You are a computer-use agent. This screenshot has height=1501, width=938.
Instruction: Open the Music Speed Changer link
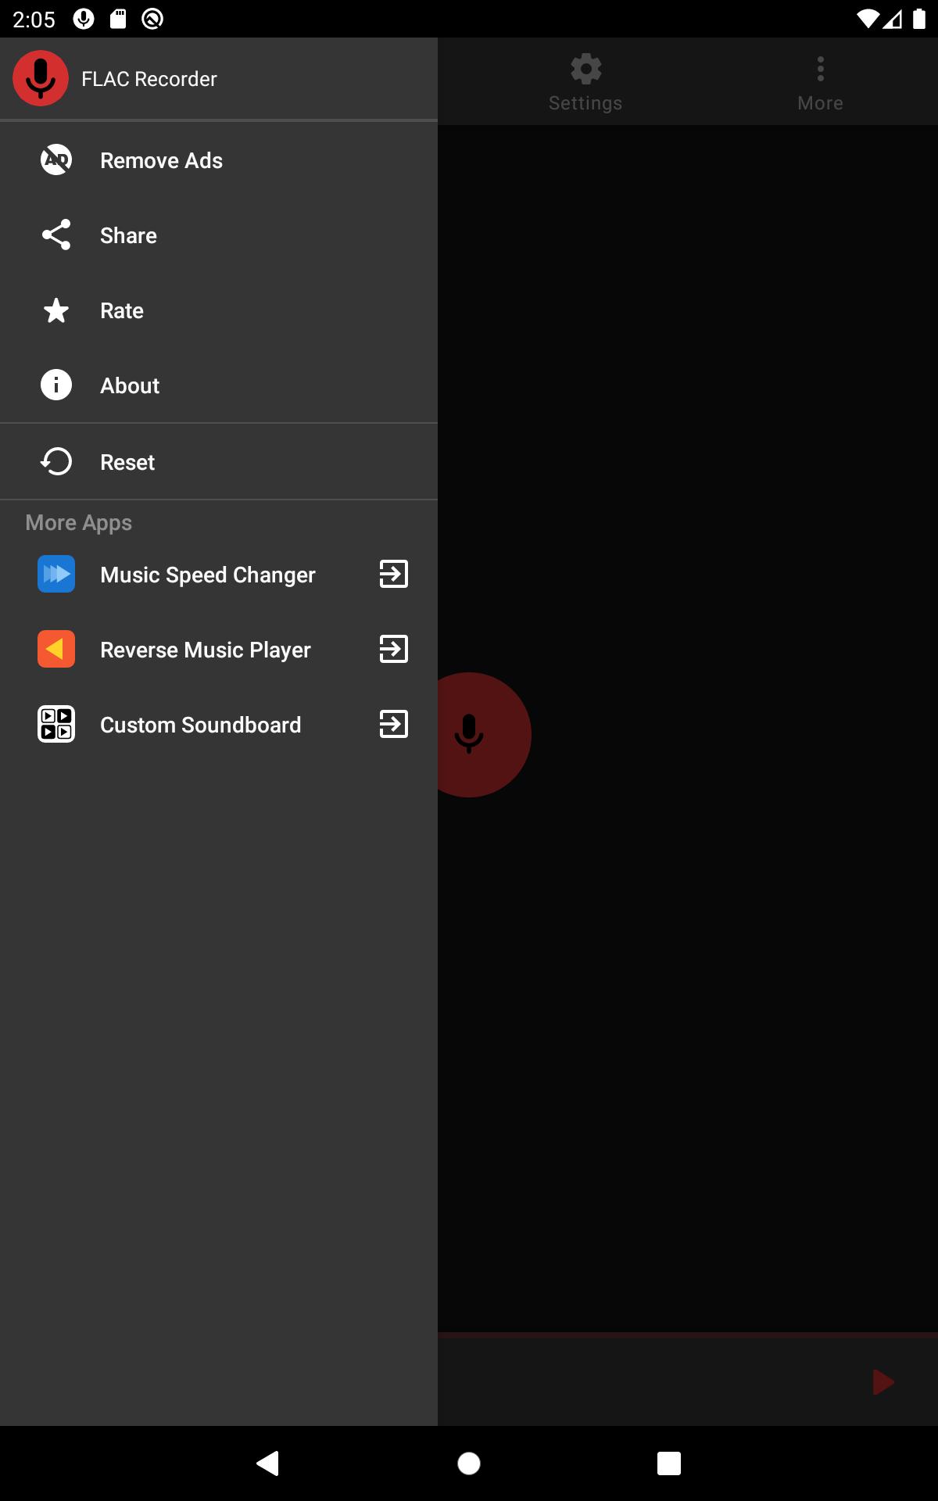219,575
